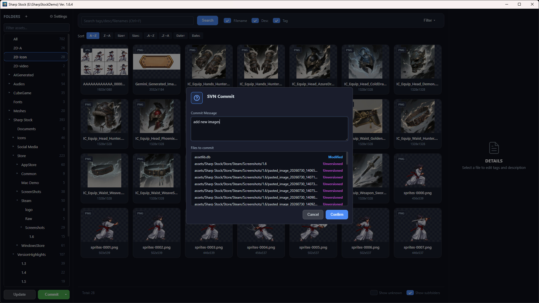Open the Commit button dropdown arrow
This screenshot has width=539, height=303.
coord(66,295)
